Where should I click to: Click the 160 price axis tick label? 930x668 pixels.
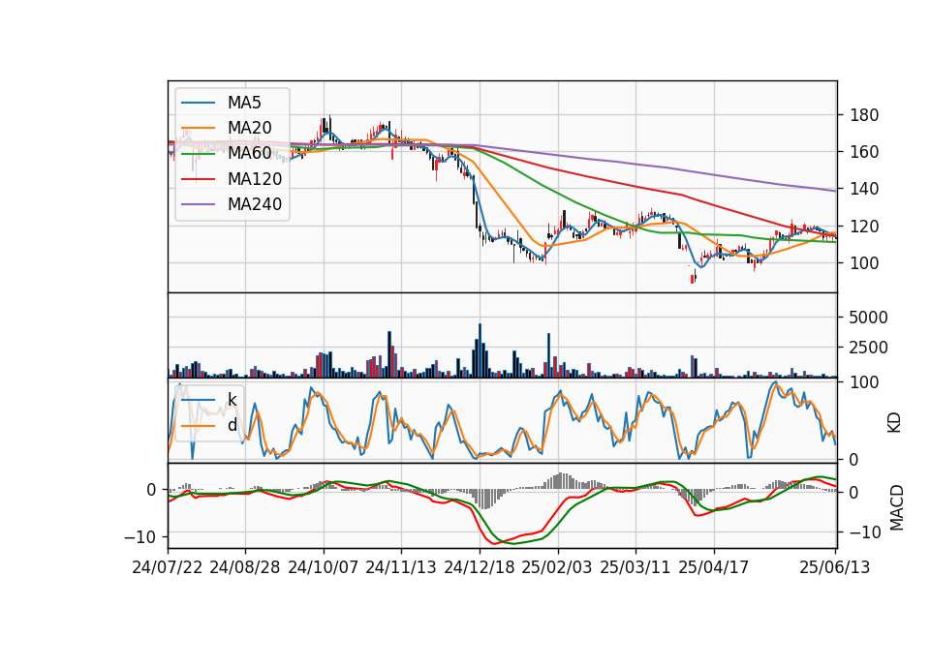pyautogui.click(x=864, y=152)
